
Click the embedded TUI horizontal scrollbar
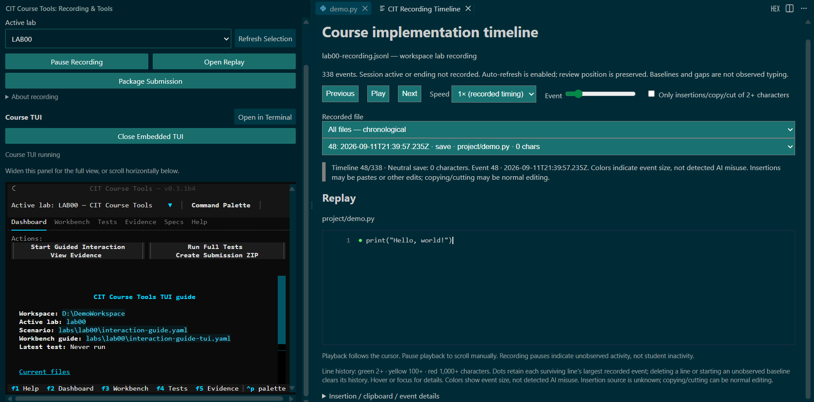click(149, 398)
